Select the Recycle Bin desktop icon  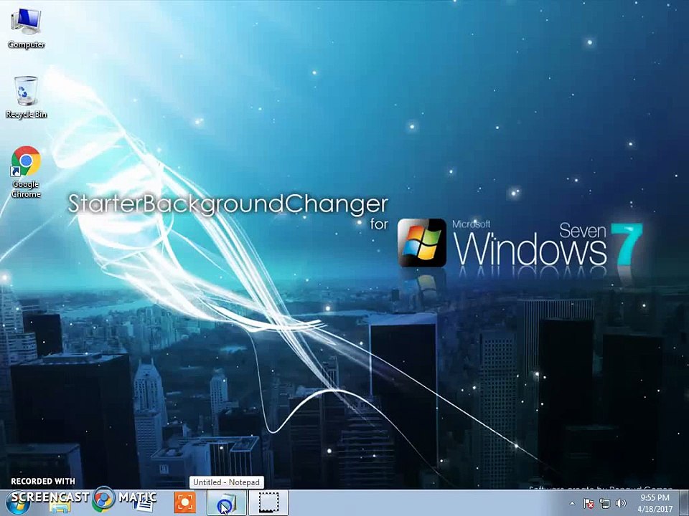click(x=26, y=97)
